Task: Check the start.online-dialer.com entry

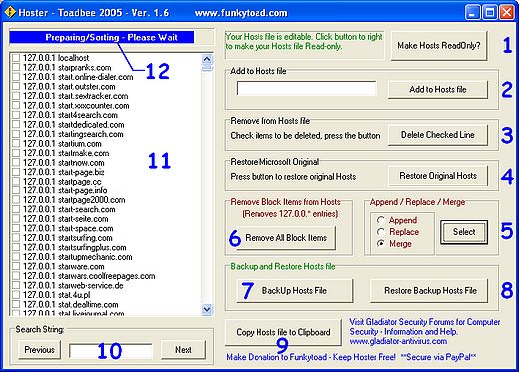Action: point(16,77)
